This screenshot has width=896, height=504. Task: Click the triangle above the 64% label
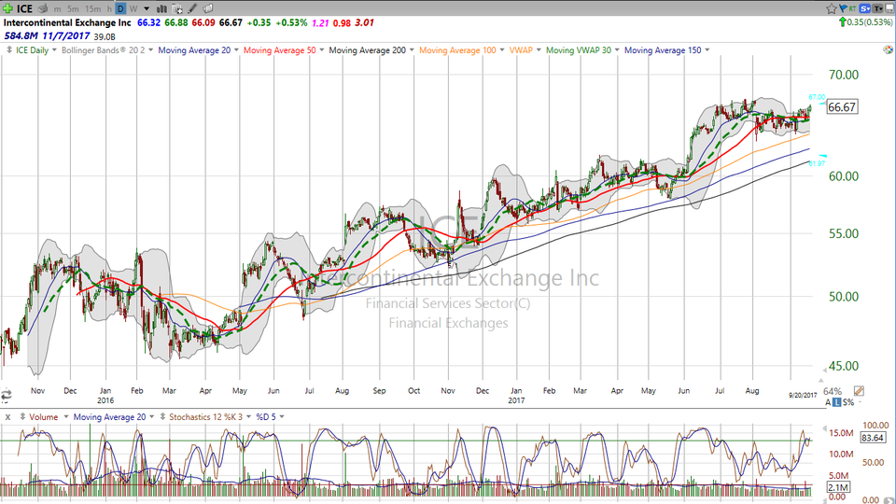[x=821, y=381]
